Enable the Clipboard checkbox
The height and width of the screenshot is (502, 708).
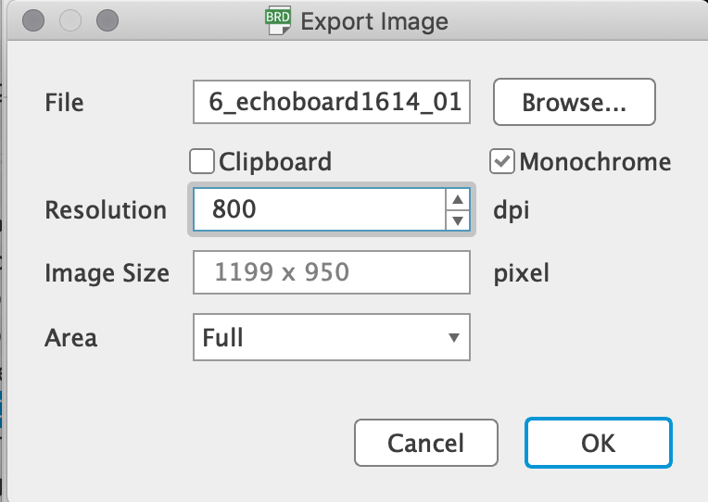click(x=201, y=161)
